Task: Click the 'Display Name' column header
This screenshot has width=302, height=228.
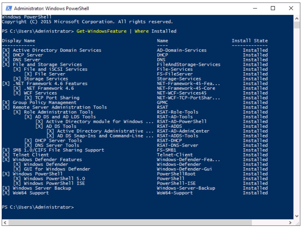Action: pyautogui.click(x=18, y=41)
